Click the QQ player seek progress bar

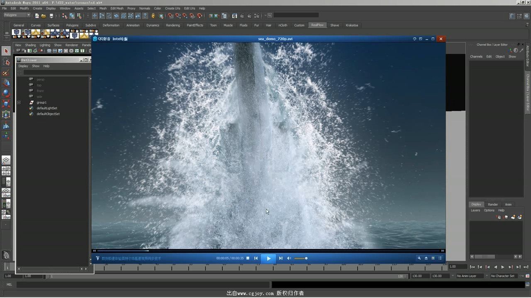(x=268, y=250)
